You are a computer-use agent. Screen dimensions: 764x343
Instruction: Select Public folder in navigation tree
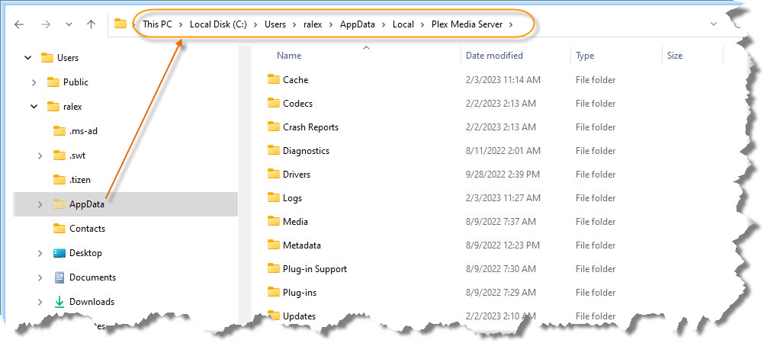coord(75,82)
